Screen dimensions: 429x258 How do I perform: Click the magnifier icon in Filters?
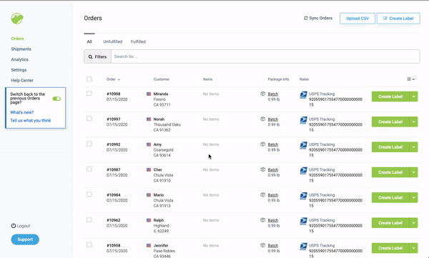(x=90, y=57)
